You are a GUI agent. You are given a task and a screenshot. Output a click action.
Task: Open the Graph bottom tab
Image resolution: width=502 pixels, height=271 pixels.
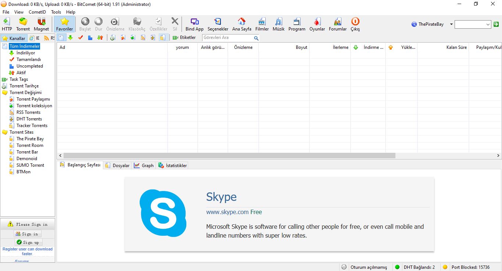click(144, 166)
